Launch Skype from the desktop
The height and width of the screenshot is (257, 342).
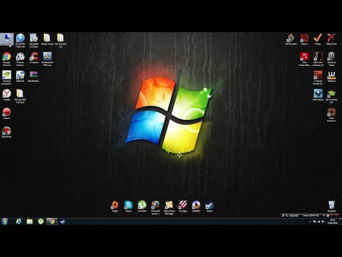point(128,206)
